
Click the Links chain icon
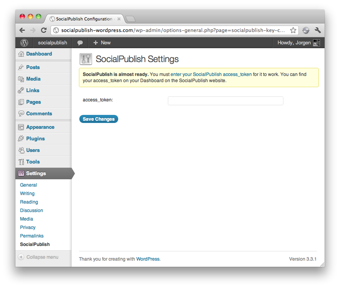[21, 90]
